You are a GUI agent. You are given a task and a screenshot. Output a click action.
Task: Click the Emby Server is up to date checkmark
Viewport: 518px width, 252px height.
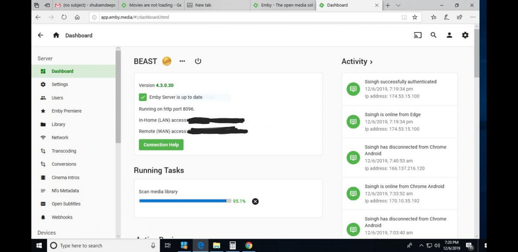pyautogui.click(x=143, y=97)
